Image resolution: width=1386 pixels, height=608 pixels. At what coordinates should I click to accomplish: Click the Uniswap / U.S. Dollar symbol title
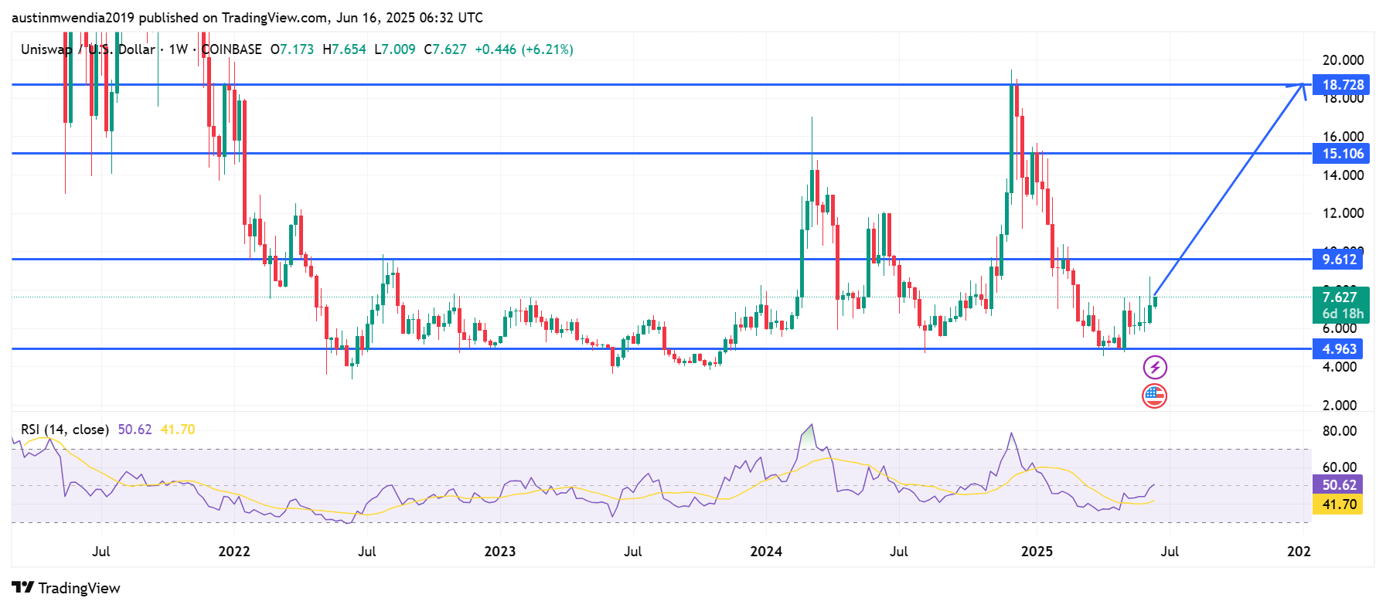(88, 49)
